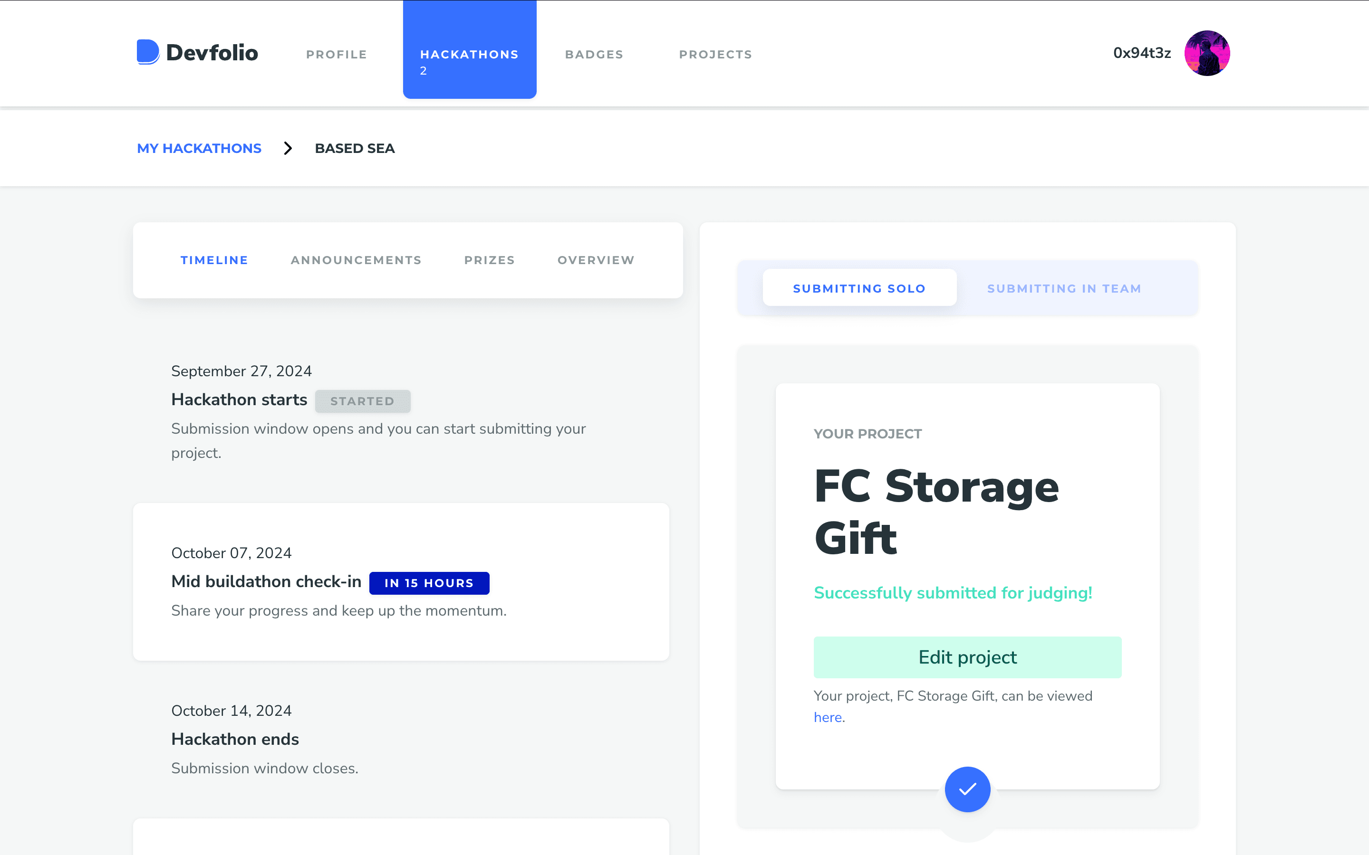Click the blue checkmark circle icon
This screenshot has height=855, width=1369.
click(967, 789)
